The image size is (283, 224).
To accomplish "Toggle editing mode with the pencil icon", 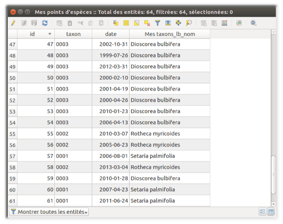I will [x=13, y=23].
